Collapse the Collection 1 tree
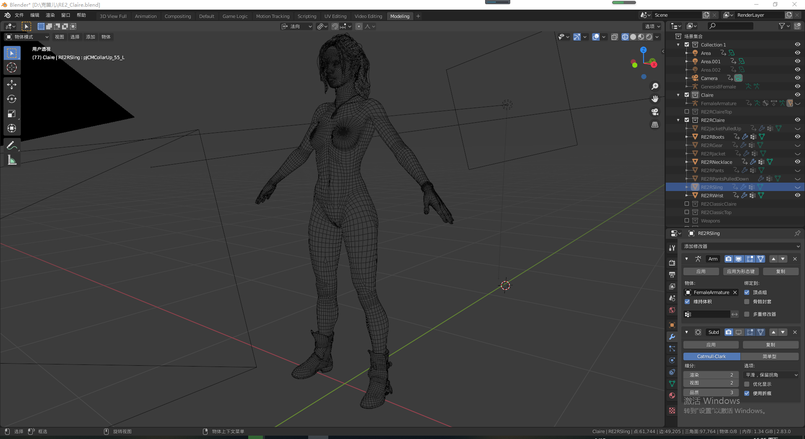This screenshot has height=439, width=805. [x=678, y=44]
